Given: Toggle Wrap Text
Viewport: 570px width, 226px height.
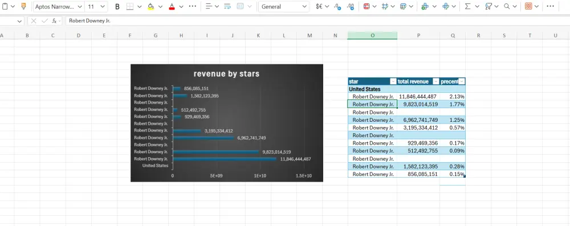Looking at the screenshot, I should point(227,6).
